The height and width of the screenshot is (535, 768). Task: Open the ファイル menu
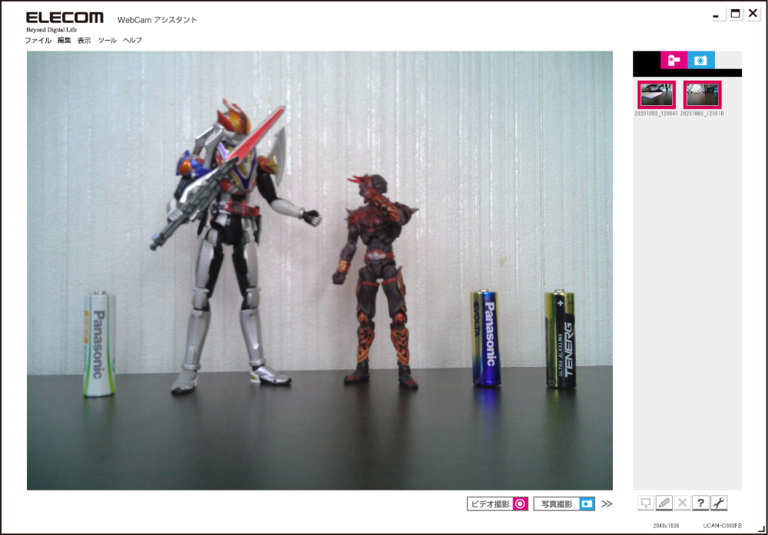click(x=38, y=40)
